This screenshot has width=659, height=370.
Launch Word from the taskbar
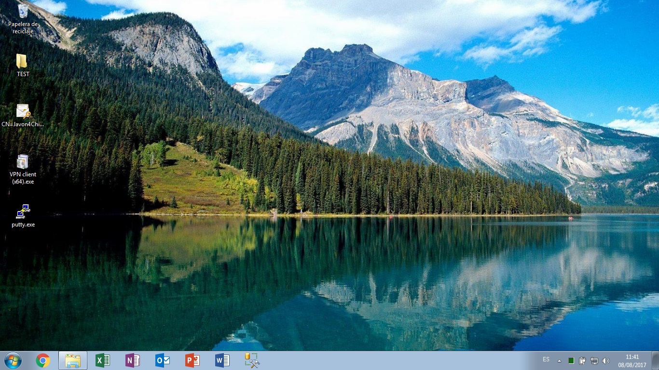[222, 360]
